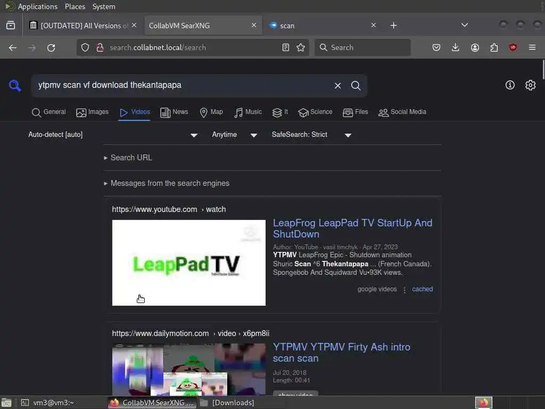Select the Social Media search category

pos(402,112)
